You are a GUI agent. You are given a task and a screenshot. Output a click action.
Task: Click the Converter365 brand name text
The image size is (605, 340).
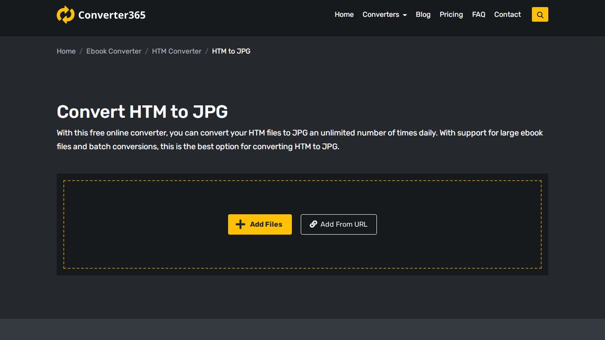click(112, 15)
